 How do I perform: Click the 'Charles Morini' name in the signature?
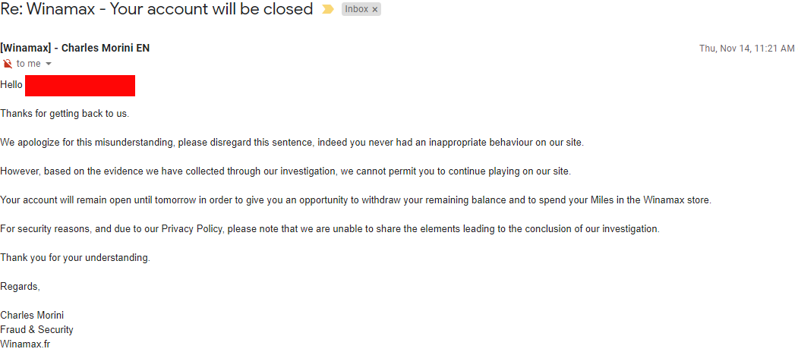coord(32,316)
